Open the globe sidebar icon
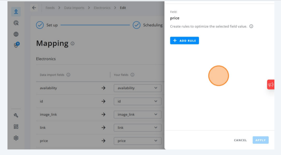This screenshot has width=281, height=155. [16, 34]
